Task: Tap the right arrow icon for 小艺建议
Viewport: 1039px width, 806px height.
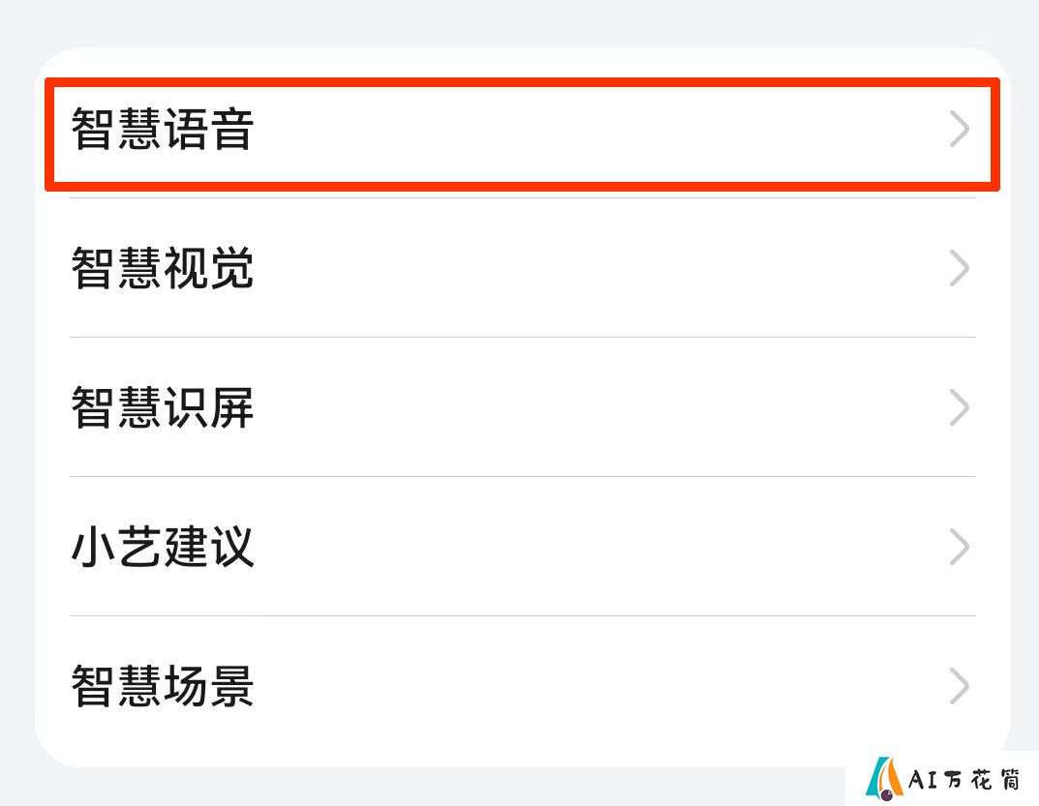Action: point(959,547)
